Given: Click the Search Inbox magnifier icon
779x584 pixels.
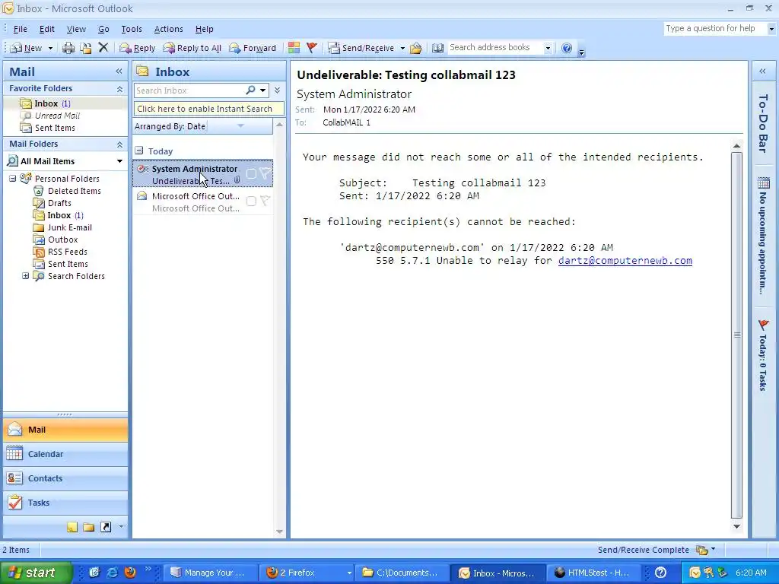Looking at the screenshot, I should [x=251, y=90].
